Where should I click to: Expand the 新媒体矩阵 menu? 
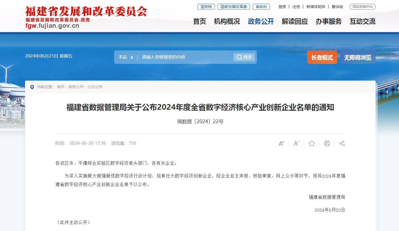tap(316, 7)
